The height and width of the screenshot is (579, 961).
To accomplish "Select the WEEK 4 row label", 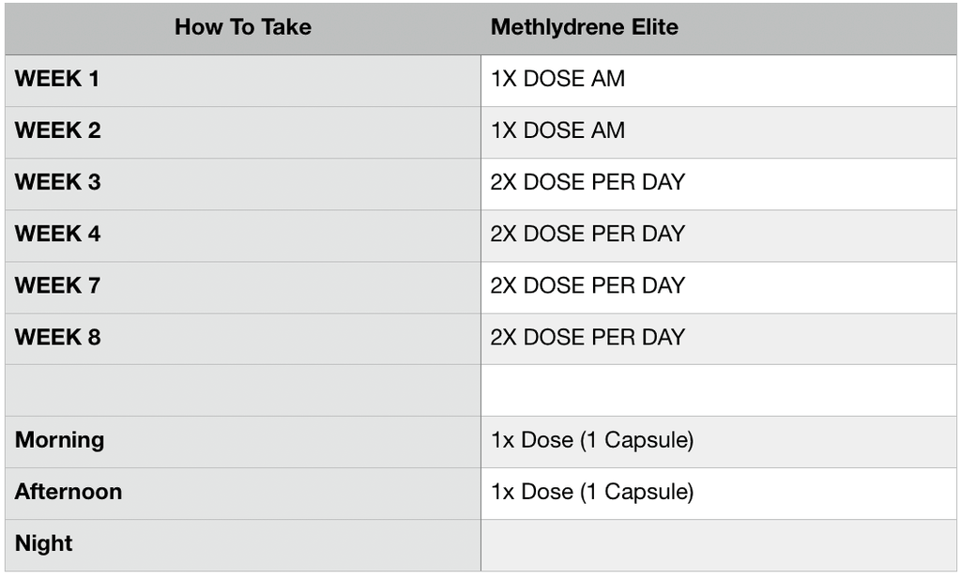I will pos(57,235).
